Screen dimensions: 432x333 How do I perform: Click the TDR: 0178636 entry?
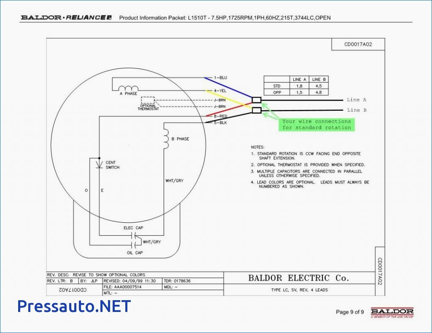click(177, 281)
